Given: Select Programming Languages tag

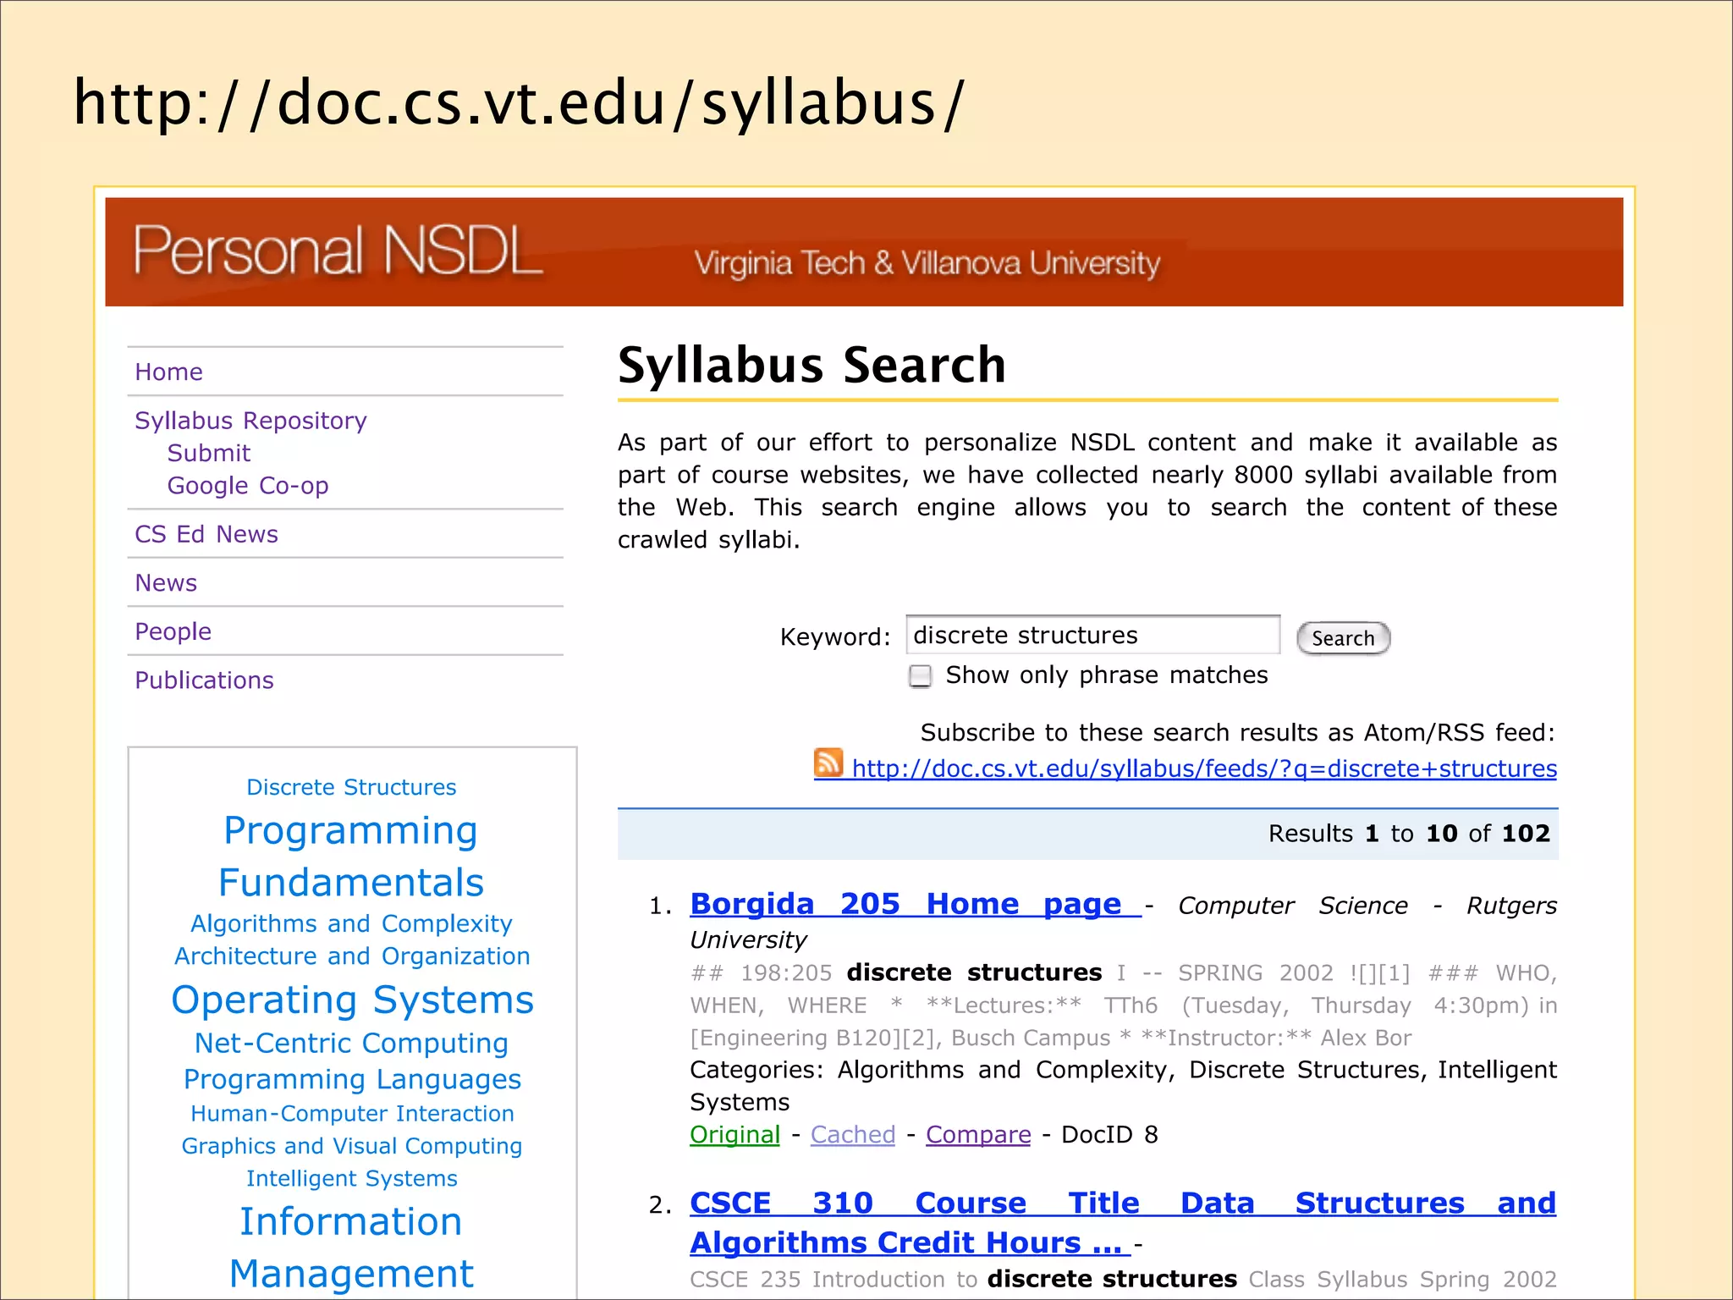Looking at the screenshot, I should (x=352, y=1080).
